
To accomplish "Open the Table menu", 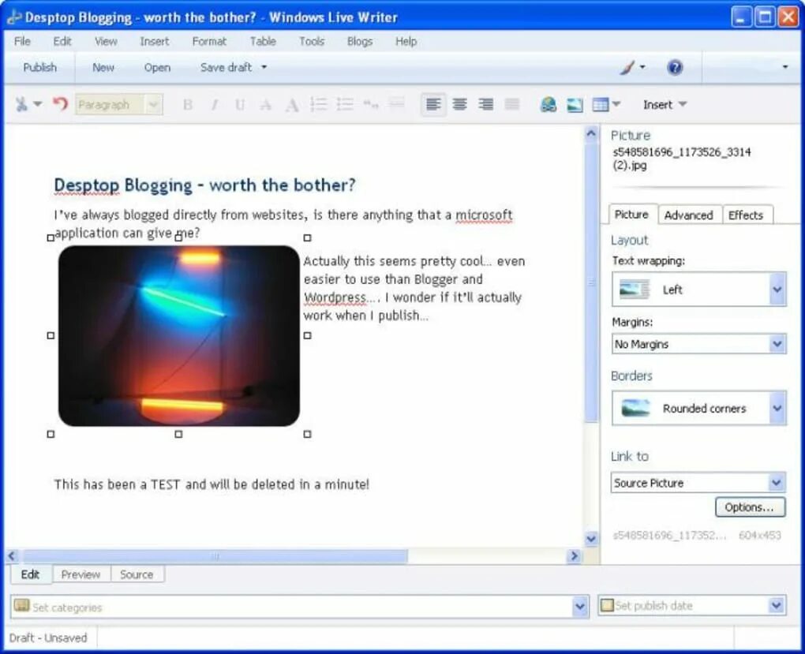I will click(263, 41).
